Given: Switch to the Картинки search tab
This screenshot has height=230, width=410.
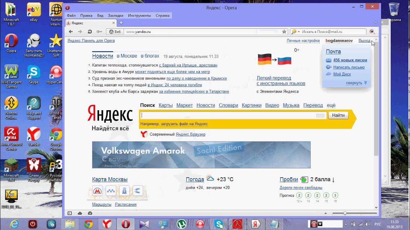Looking at the screenshot, I should [252, 105].
